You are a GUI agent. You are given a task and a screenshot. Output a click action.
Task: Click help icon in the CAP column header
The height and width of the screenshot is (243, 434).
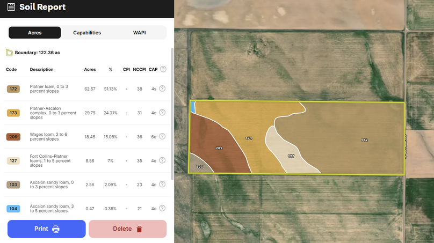(x=163, y=69)
